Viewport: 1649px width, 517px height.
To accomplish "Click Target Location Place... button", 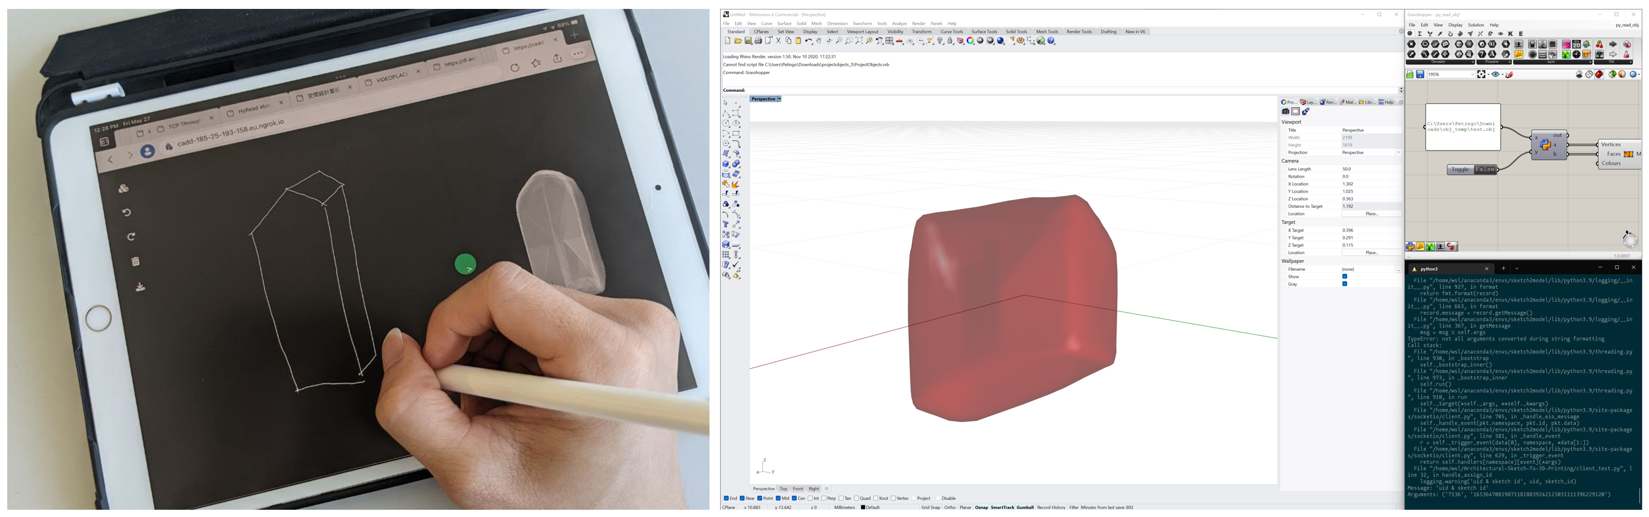I will tap(1372, 253).
